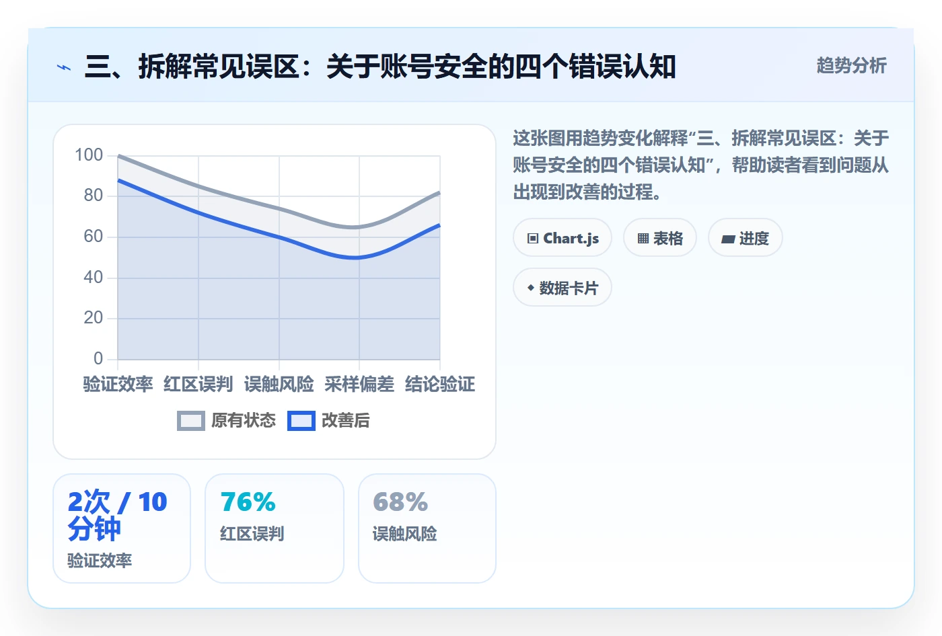The image size is (942, 636).
Task: Click the 40 y-axis value
Action: click(94, 277)
